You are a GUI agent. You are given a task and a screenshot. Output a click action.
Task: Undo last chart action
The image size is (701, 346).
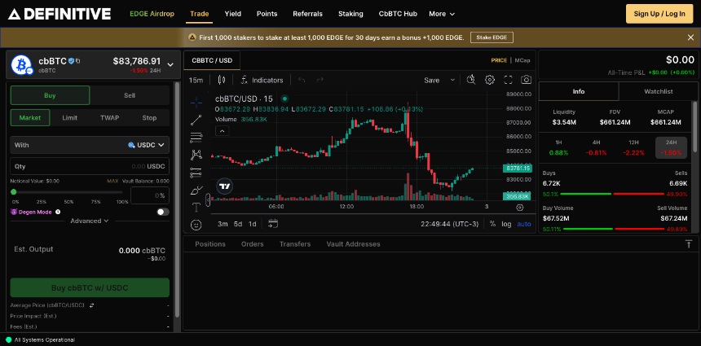click(x=302, y=80)
